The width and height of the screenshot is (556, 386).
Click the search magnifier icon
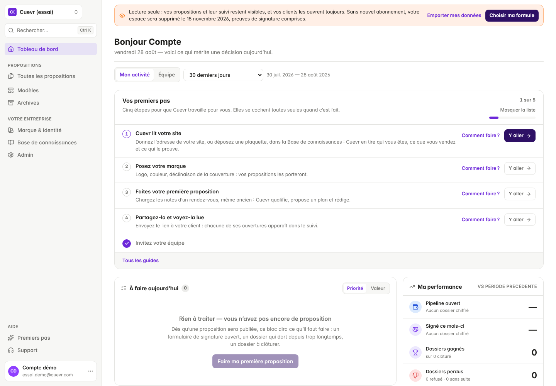[x=11, y=30]
